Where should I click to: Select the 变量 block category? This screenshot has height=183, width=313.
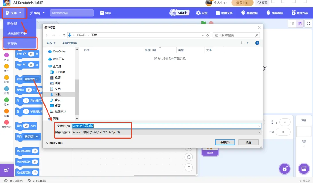pos(6,113)
